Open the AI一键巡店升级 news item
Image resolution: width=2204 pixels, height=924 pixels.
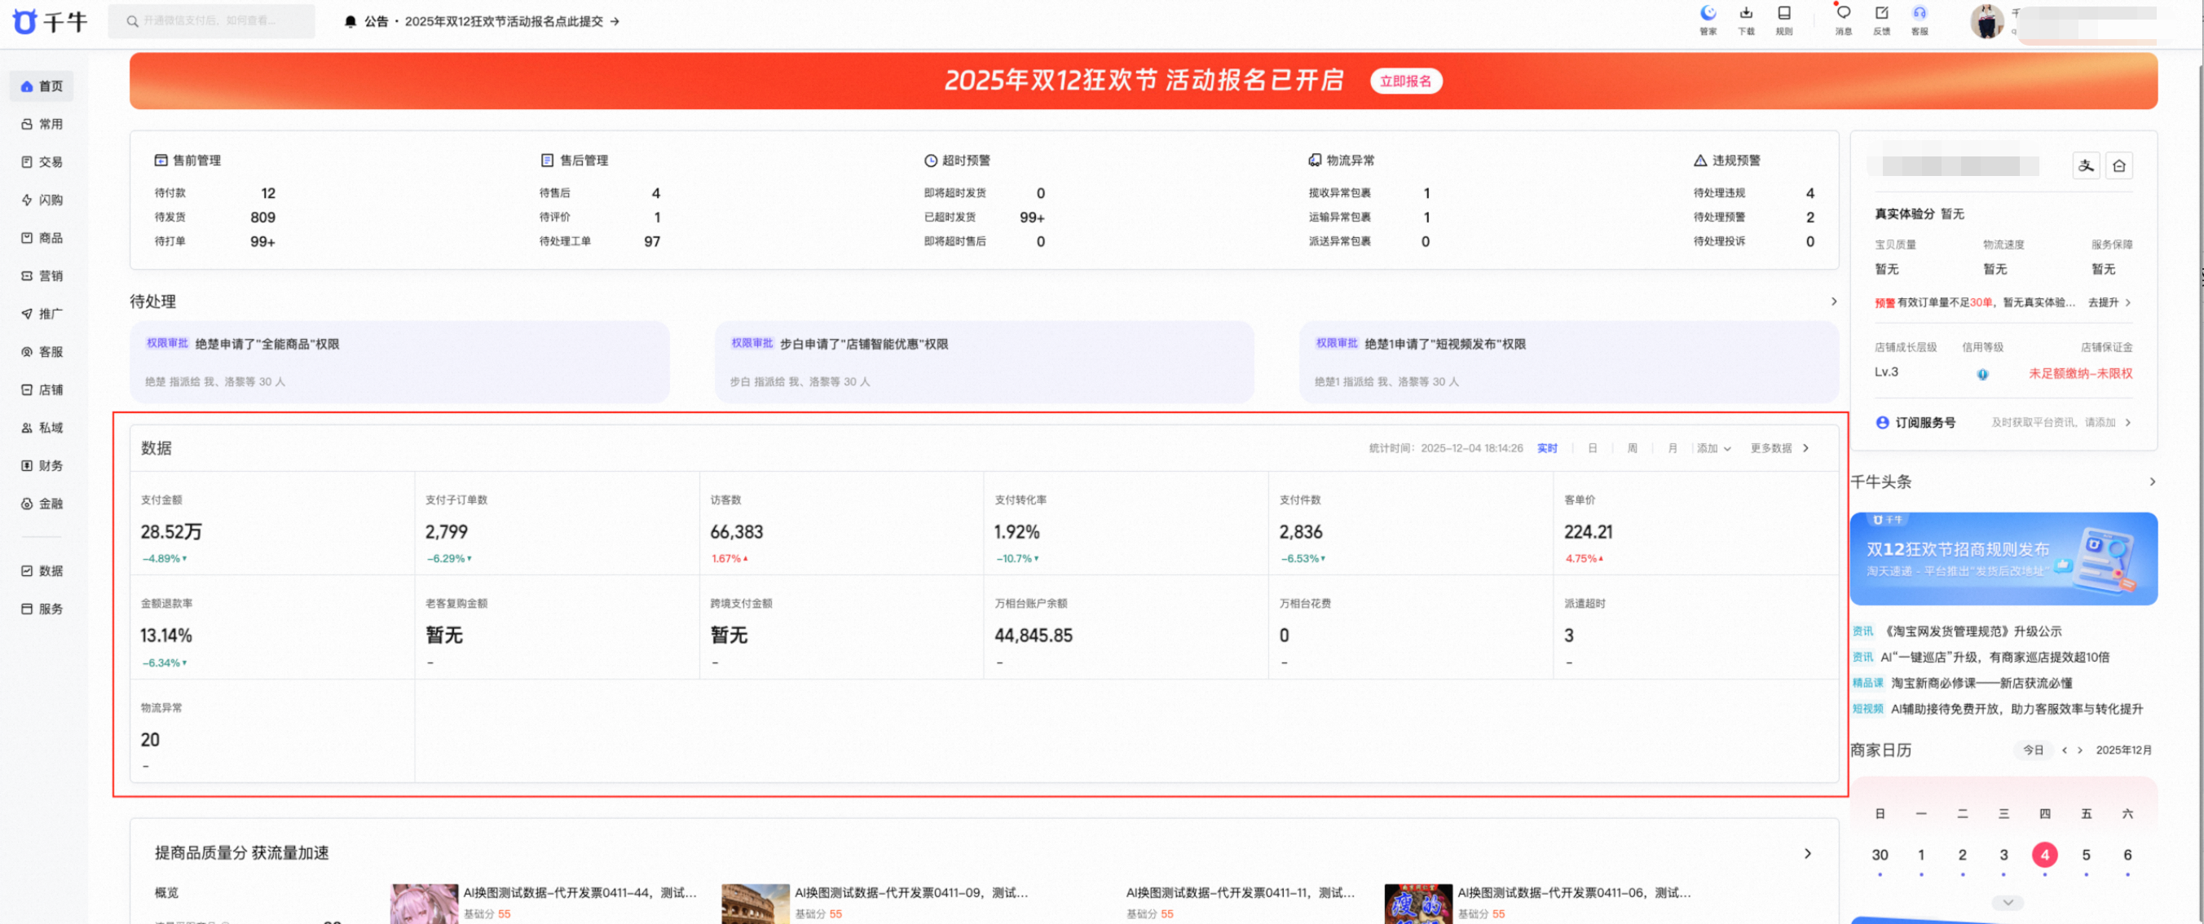click(1995, 657)
